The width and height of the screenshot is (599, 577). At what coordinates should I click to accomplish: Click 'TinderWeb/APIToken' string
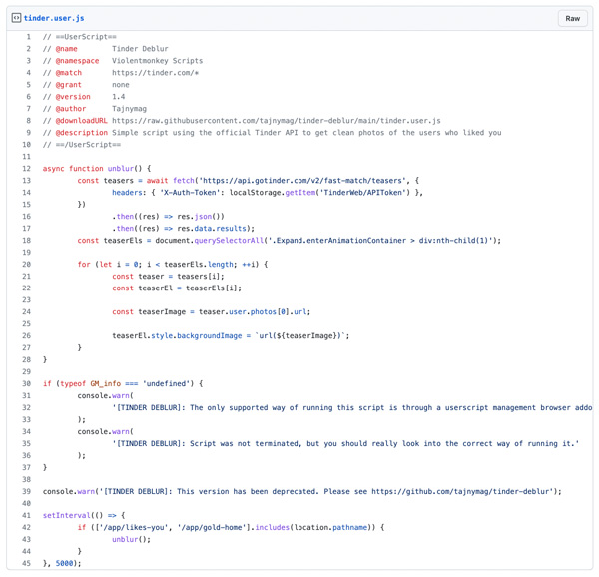[362, 193]
